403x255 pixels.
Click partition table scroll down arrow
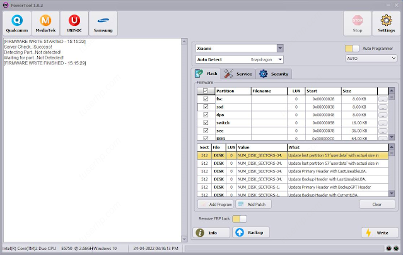coord(392,137)
